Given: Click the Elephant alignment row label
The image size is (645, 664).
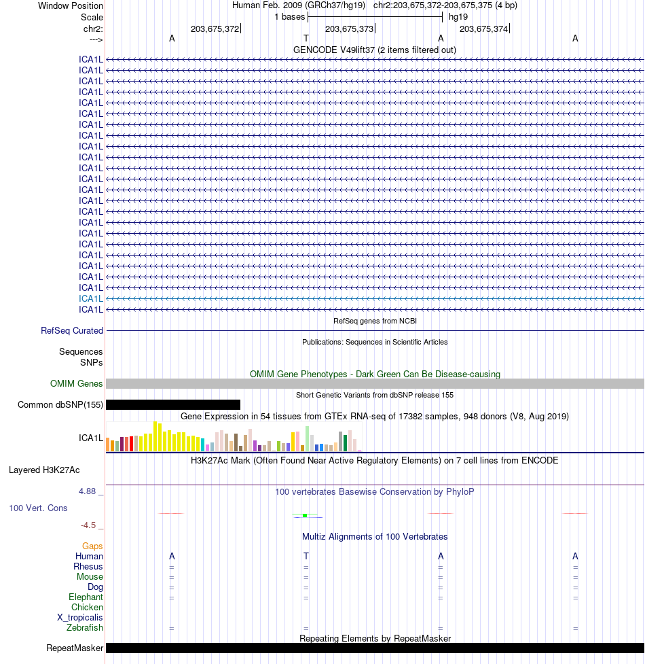Looking at the screenshot, I should [86, 597].
